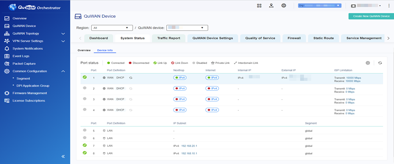Image resolution: width=394 pixels, height=164 pixels.
Task: Click port 2 Nexthop IPv4 badge
Action: point(180,88)
